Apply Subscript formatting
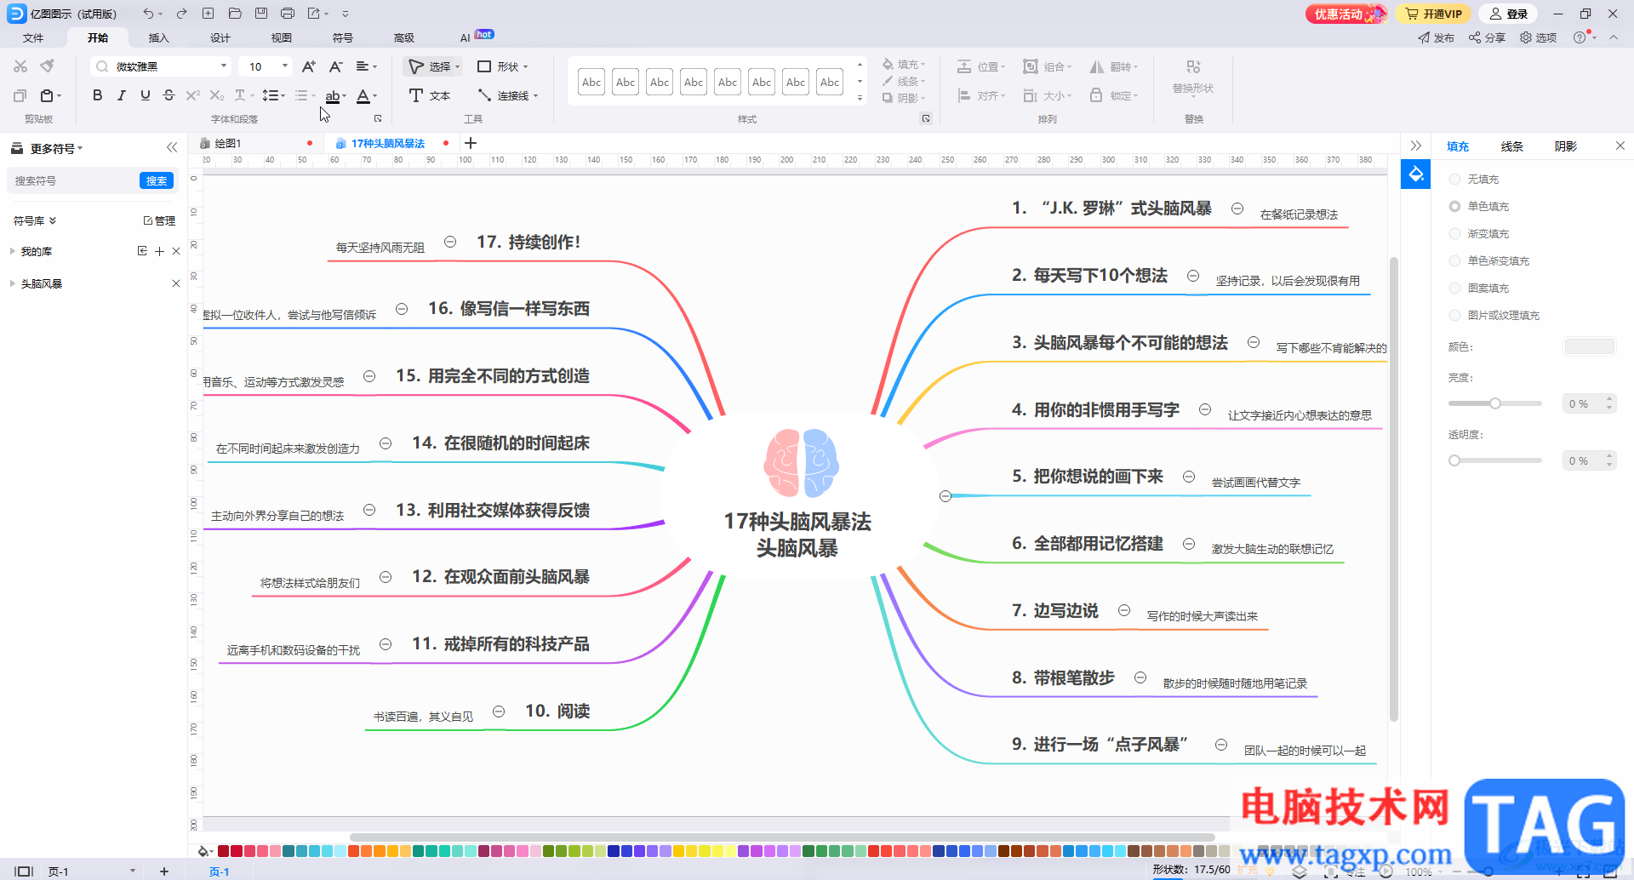The image size is (1634, 880). pyautogui.click(x=217, y=95)
